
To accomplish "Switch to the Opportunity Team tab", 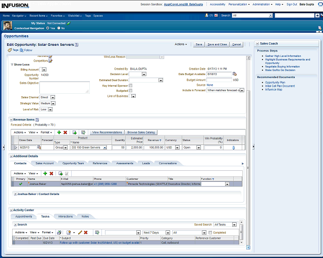I will point(73,163).
